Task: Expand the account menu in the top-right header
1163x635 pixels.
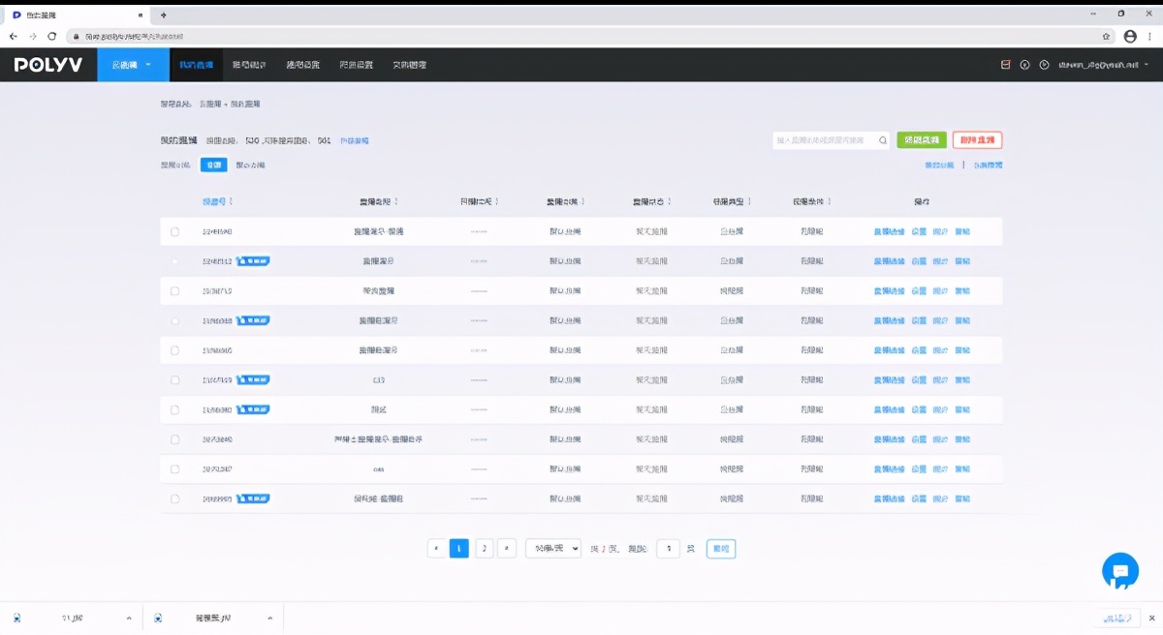Action: 1103,65
